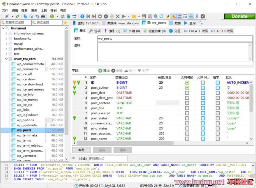Toggle the word wrap icon
The image size is (256, 188).
pyautogui.click(x=185, y=16)
